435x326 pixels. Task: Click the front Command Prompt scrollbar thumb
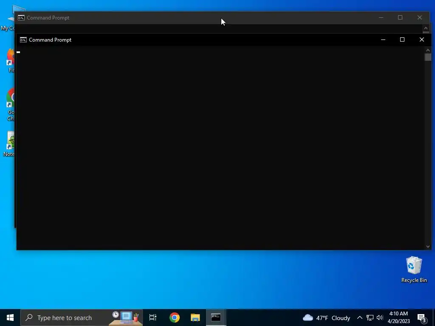pos(428,57)
